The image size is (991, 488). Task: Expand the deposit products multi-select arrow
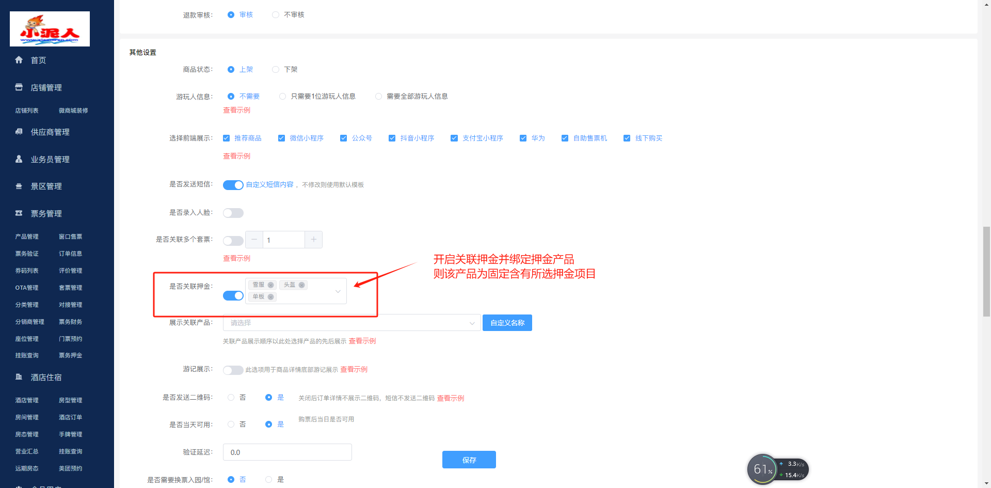[338, 291]
